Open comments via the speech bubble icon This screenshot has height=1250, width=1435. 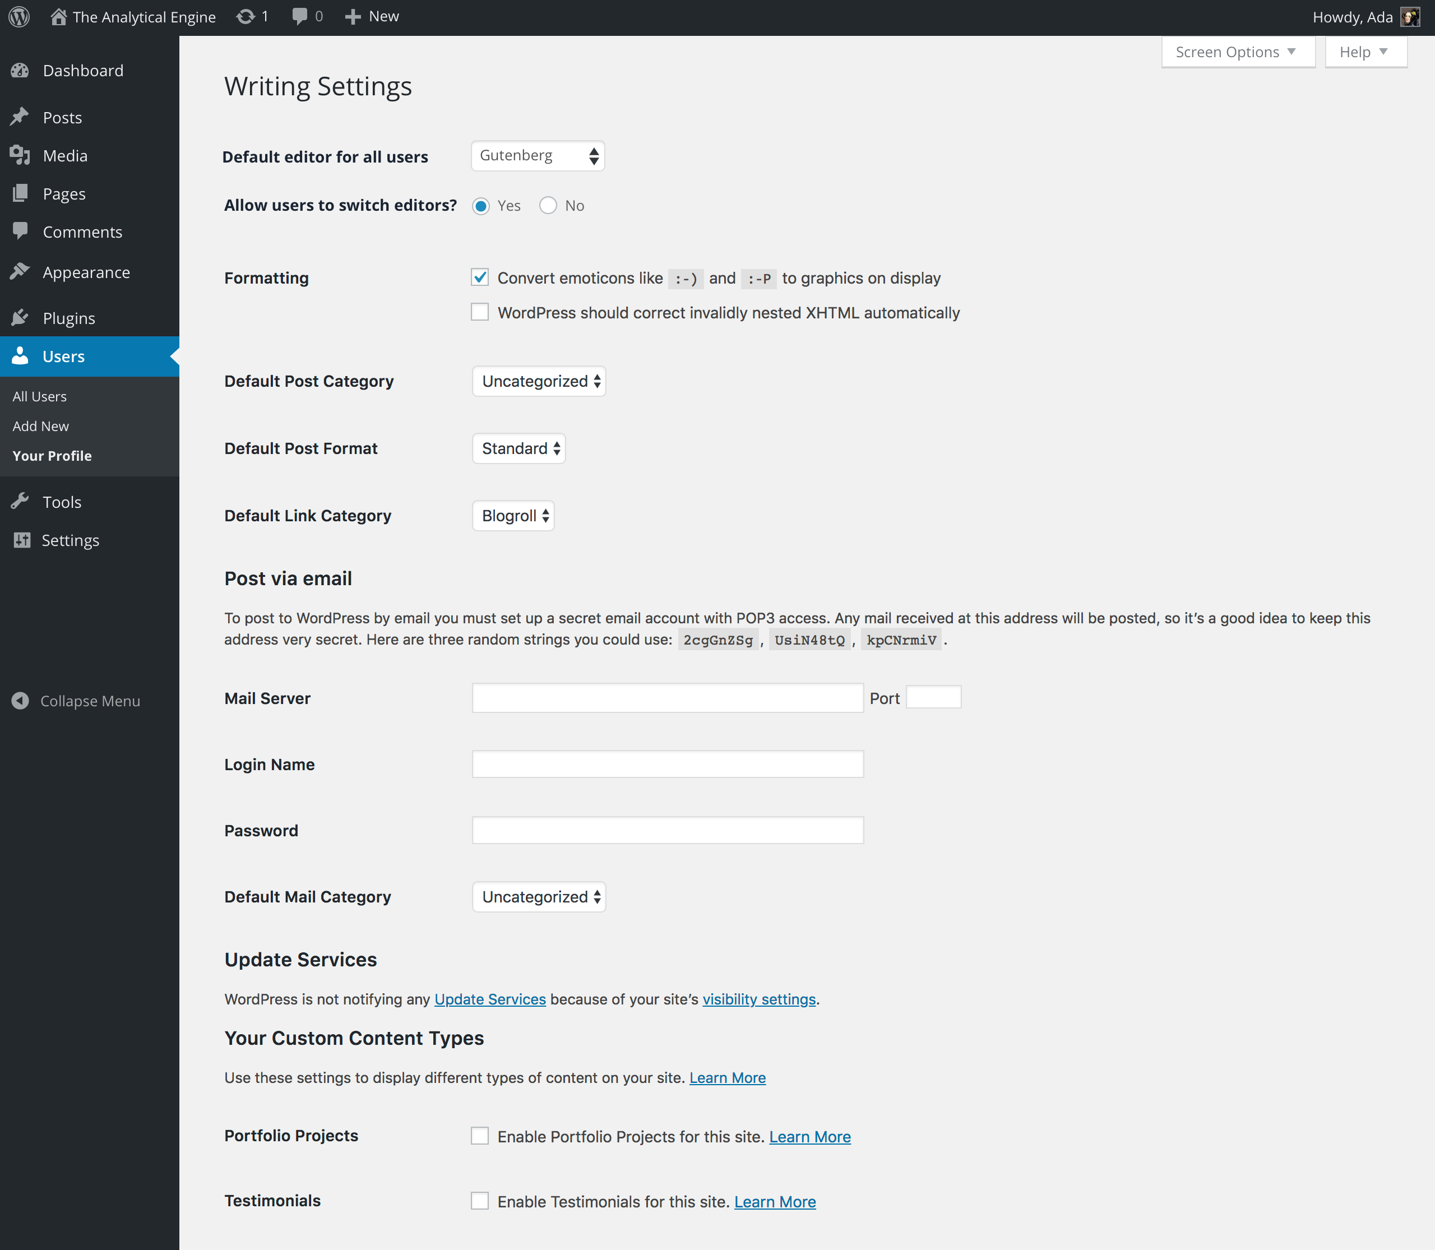(299, 16)
